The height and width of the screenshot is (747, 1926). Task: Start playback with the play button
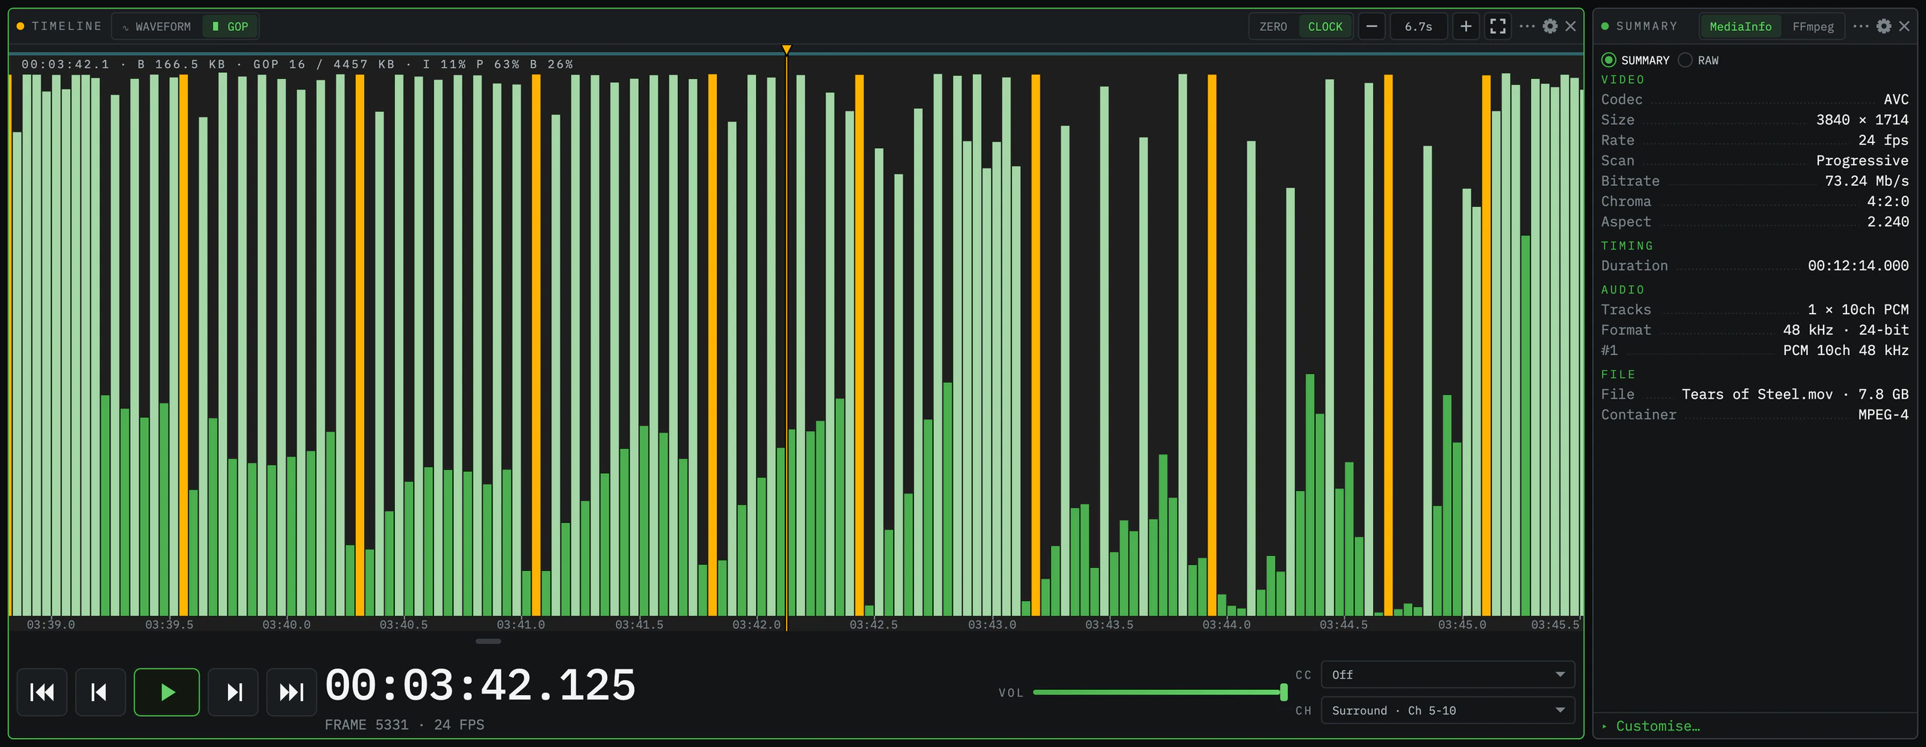[167, 692]
